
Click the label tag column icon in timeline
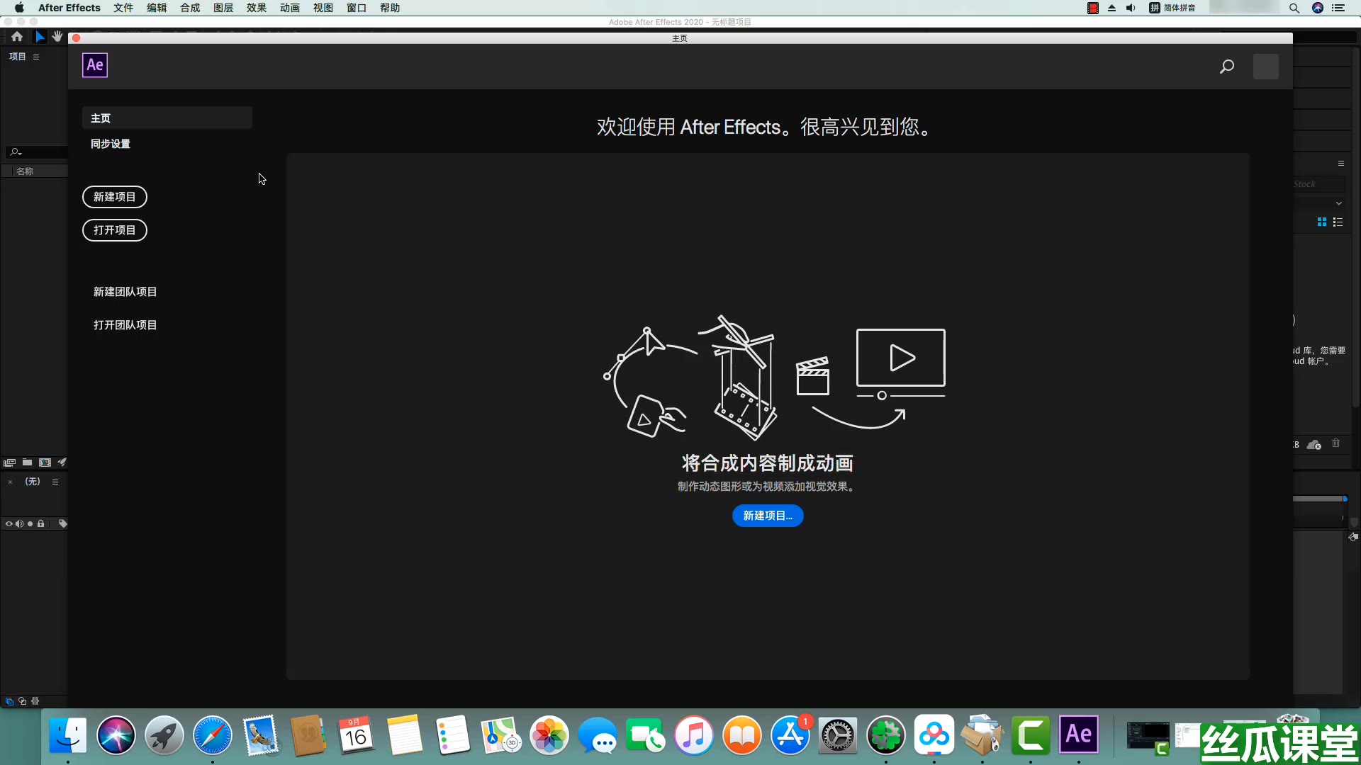click(x=63, y=524)
